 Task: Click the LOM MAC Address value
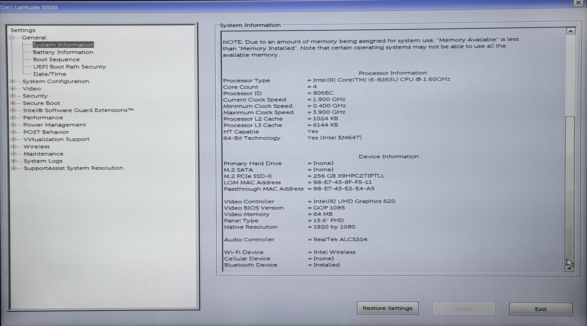[x=342, y=182]
